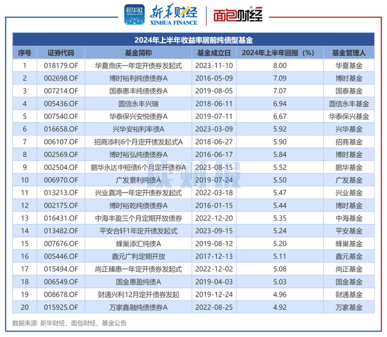
Task: Click the return value 5.11
Action: [x=280, y=256]
